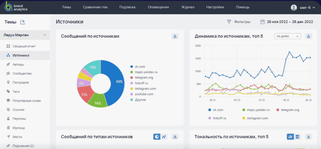321x149 pixels.
Task: Open Журнал in top navigation
Action: point(188,7)
